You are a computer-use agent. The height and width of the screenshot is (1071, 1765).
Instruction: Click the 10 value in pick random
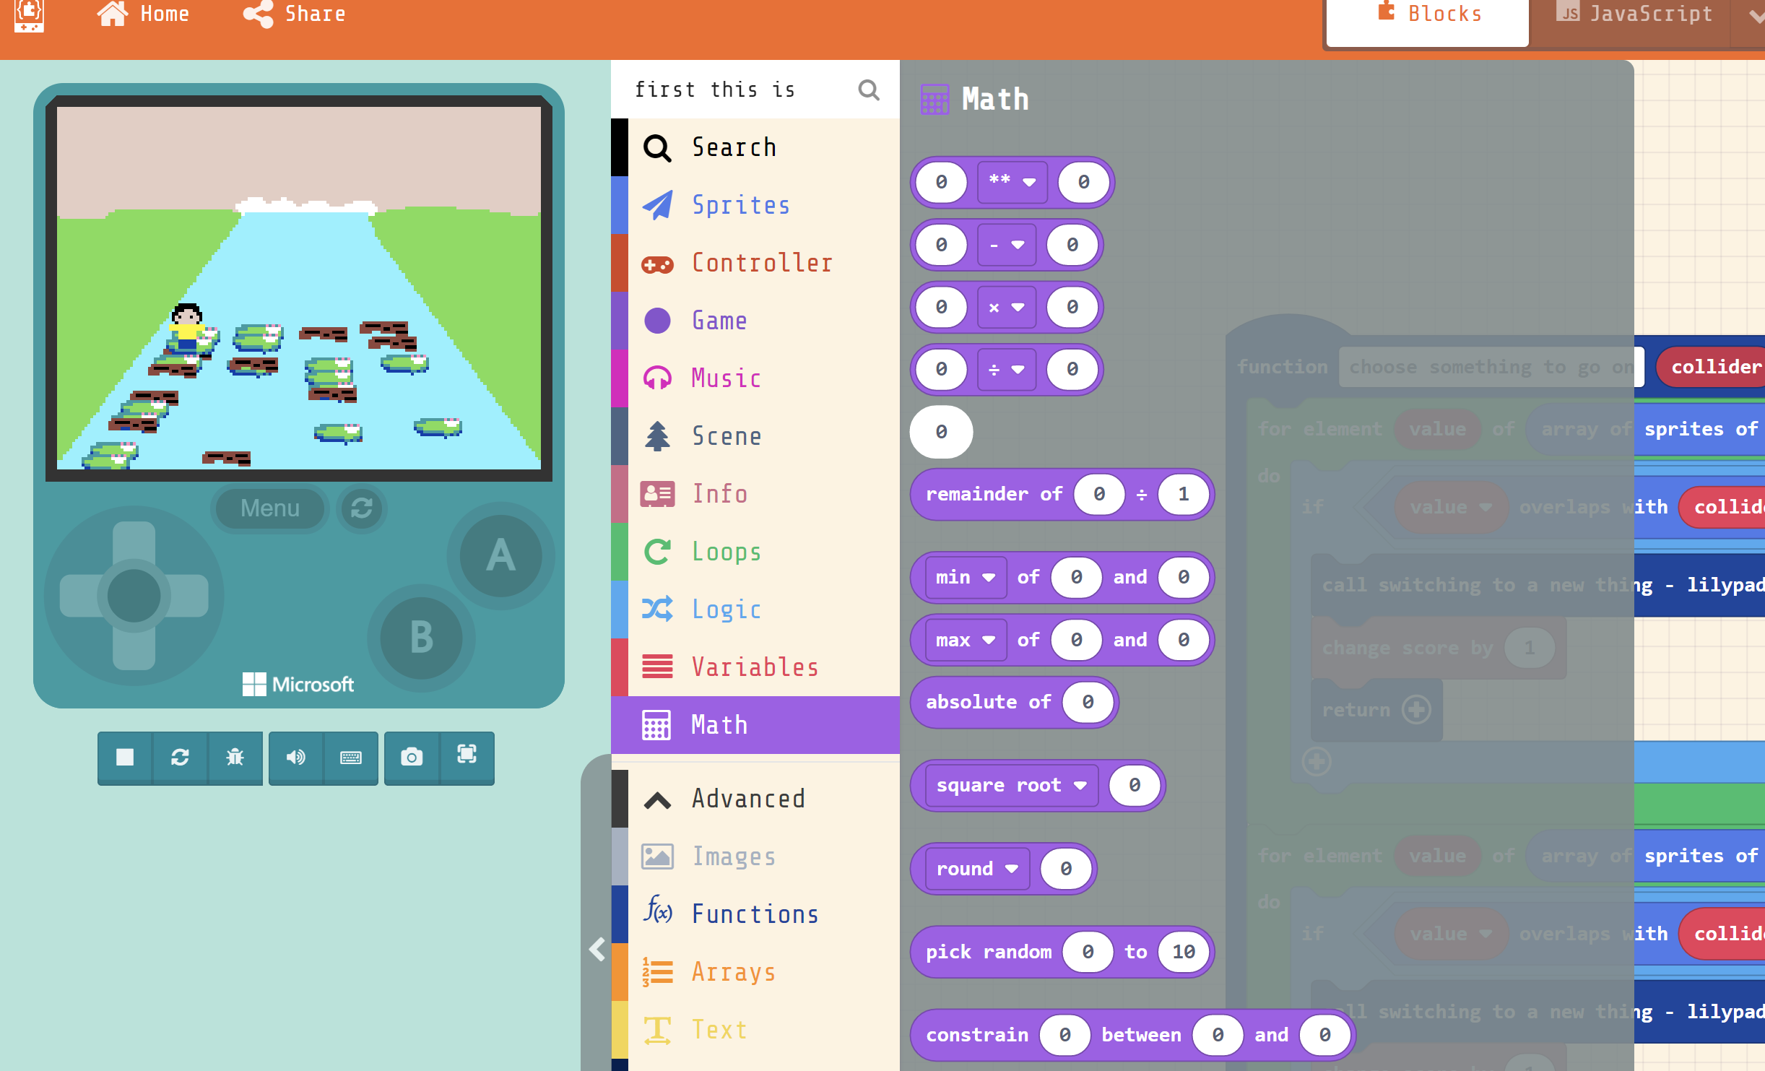pyautogui.click(x=1183, y=952)
